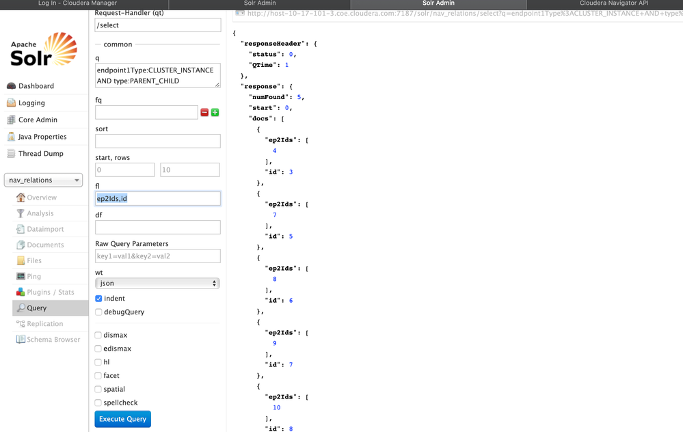Enable the hl highlighting checkbox
This screenshot has height=432, width=683.
pyautogui.click(x=98, y=362)
